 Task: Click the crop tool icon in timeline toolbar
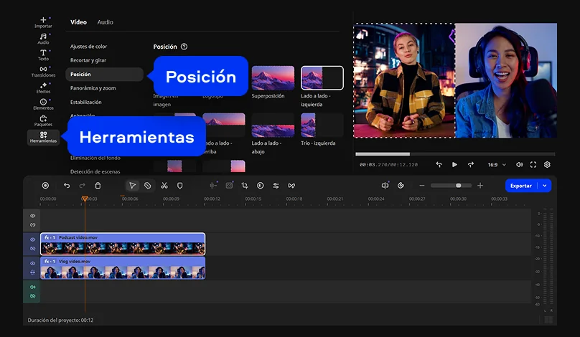tap(245, 186)
